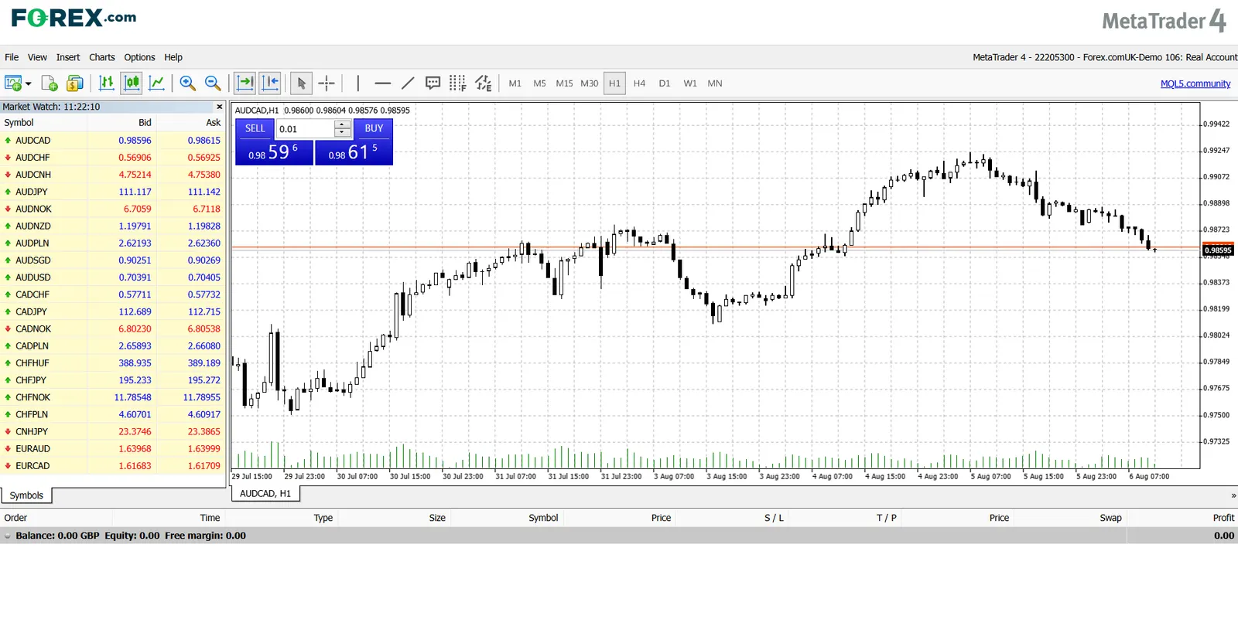Image resolution: width=1238 pixels, height=633 pixels.
Task: Toggle Auto Scroll chart to end
Action: pyautogui.click(x=245, y=83)
